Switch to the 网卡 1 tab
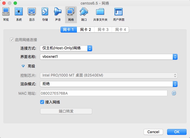 pos(69,30)
